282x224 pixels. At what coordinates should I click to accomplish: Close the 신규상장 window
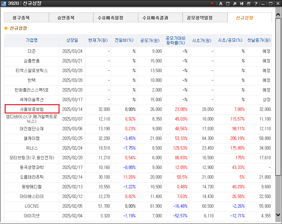(x=278, y=4)
